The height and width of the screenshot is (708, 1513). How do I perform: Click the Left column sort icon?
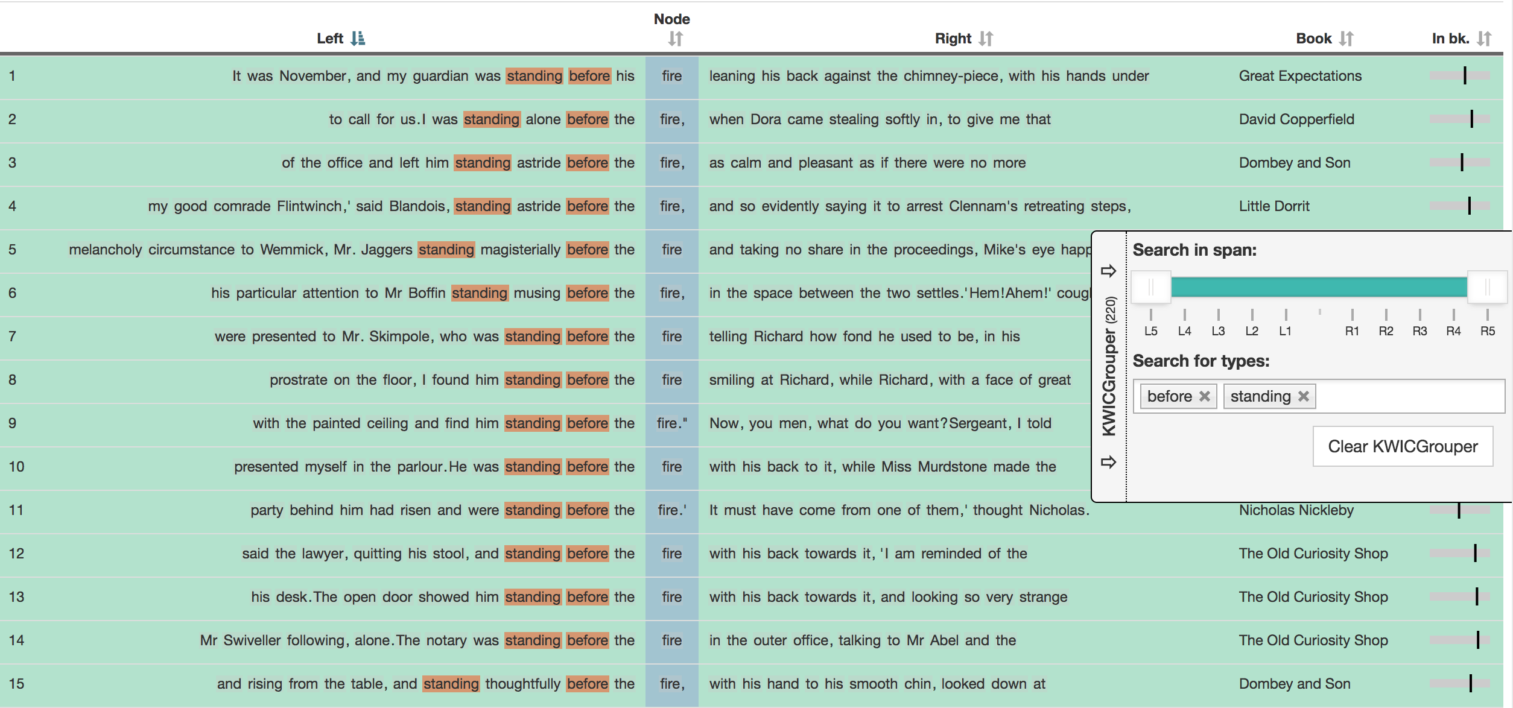[358, 39]
